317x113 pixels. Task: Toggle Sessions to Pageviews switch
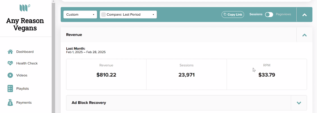pyautogui.click(x=269, y=14)
